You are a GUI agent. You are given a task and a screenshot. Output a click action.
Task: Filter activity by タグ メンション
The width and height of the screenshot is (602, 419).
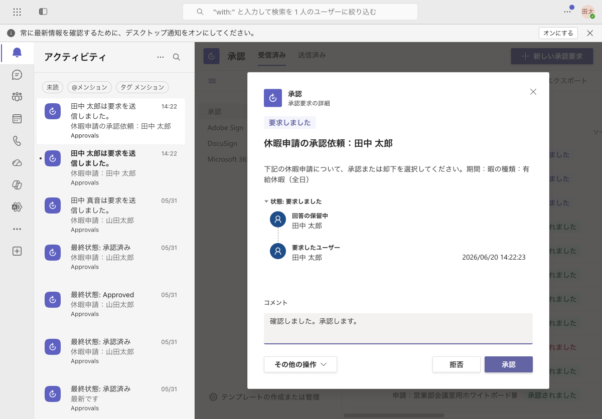(x=142, y=87)
